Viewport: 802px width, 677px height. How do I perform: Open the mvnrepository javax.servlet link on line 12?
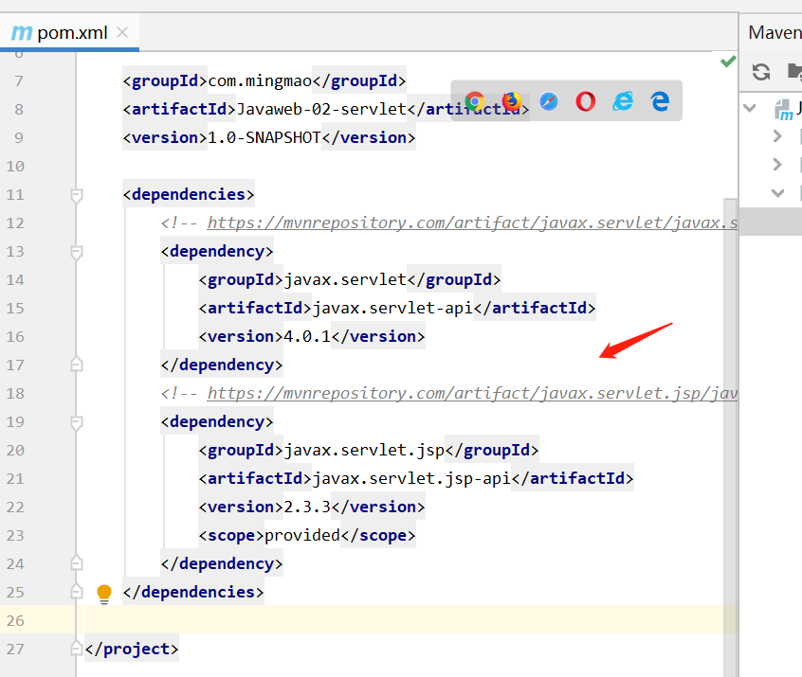coord(472,223)
